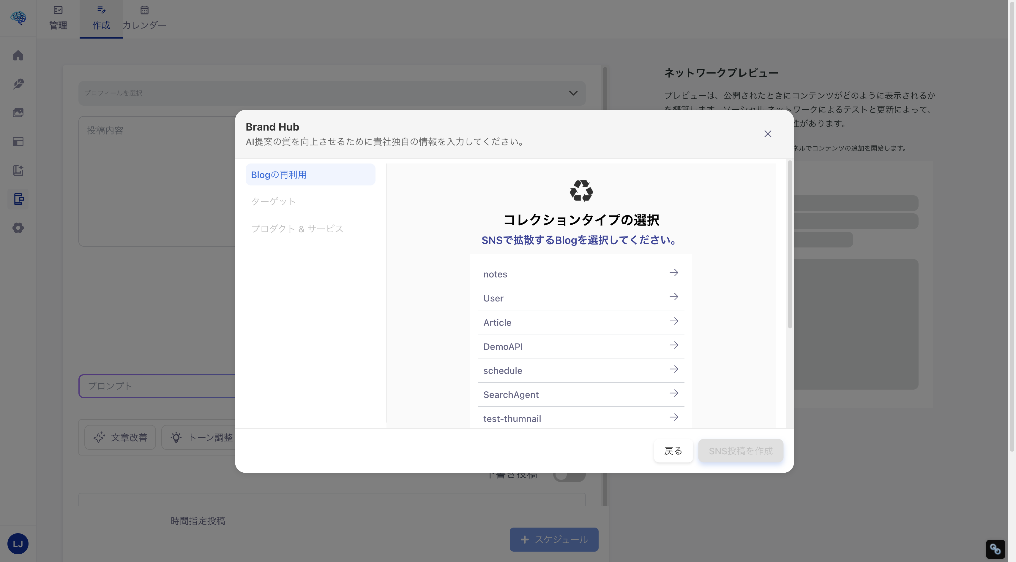This screenshot has width=1016, height=562.
Task: Open the Article collection arrow
Action: coord(674,321)
